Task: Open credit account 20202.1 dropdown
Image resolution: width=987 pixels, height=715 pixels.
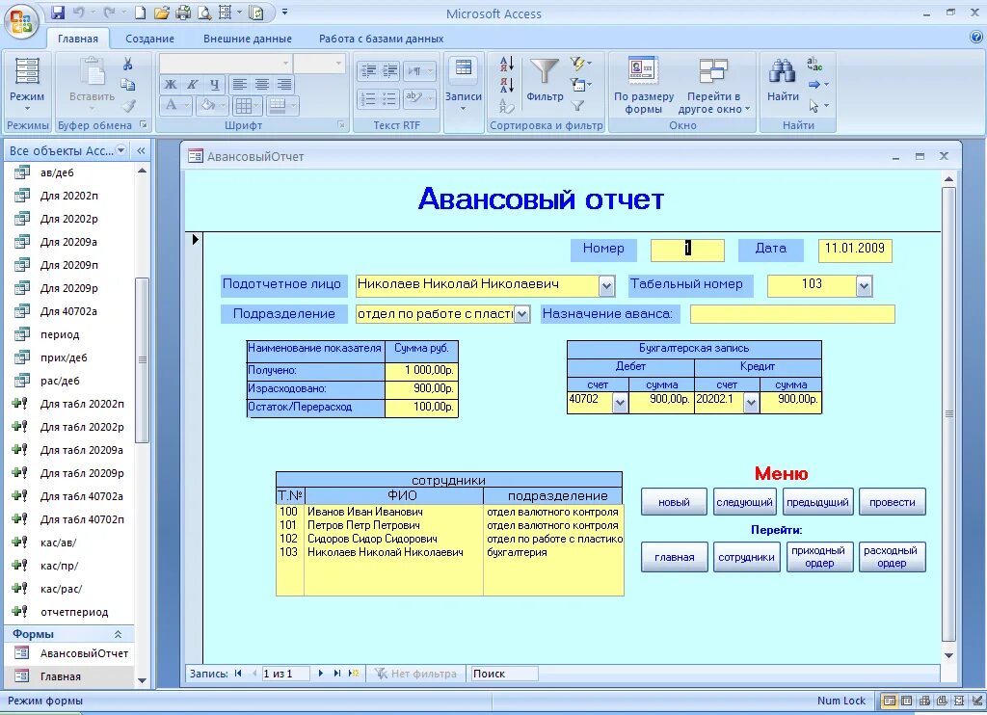Action: [x=750, y=403]
